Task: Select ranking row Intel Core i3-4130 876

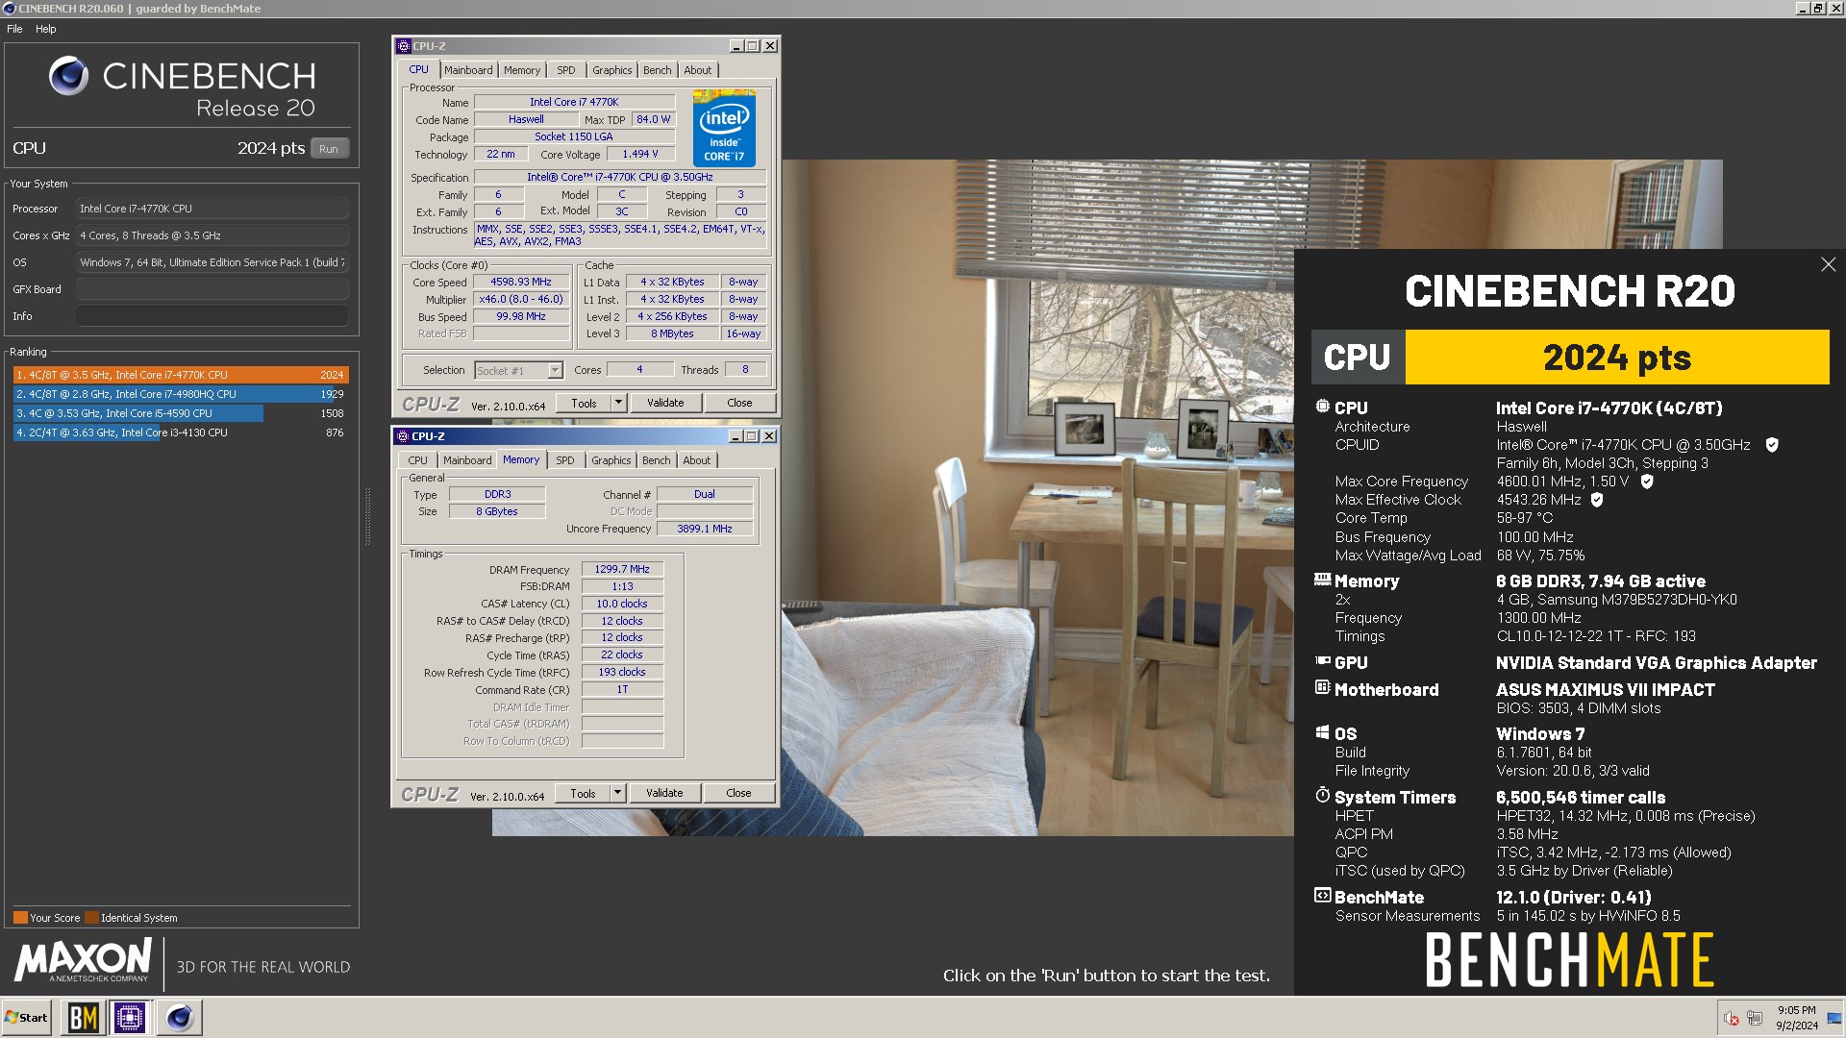Action: 181,432
